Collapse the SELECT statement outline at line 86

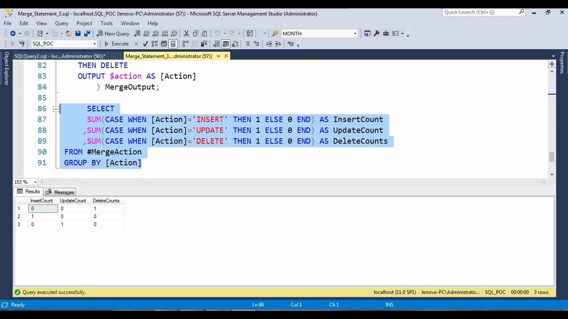[55, 109]
